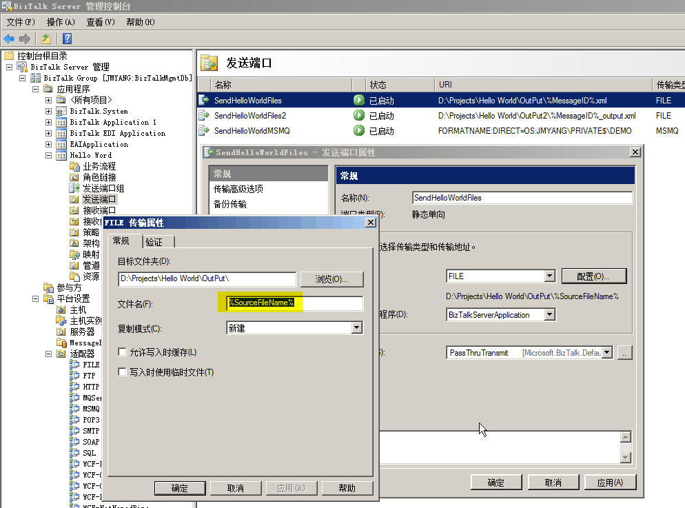Click 确定 in send port properties

pyautogui.click(x=496, y=482)
